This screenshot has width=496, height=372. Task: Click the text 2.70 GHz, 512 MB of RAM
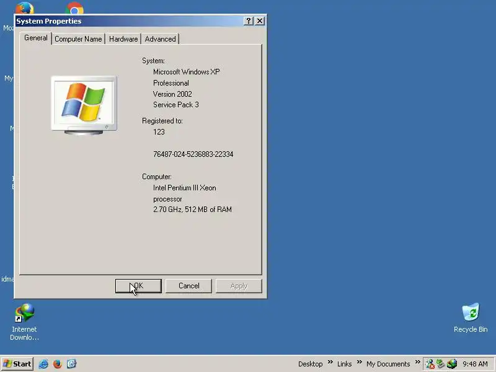pos(192,210)
